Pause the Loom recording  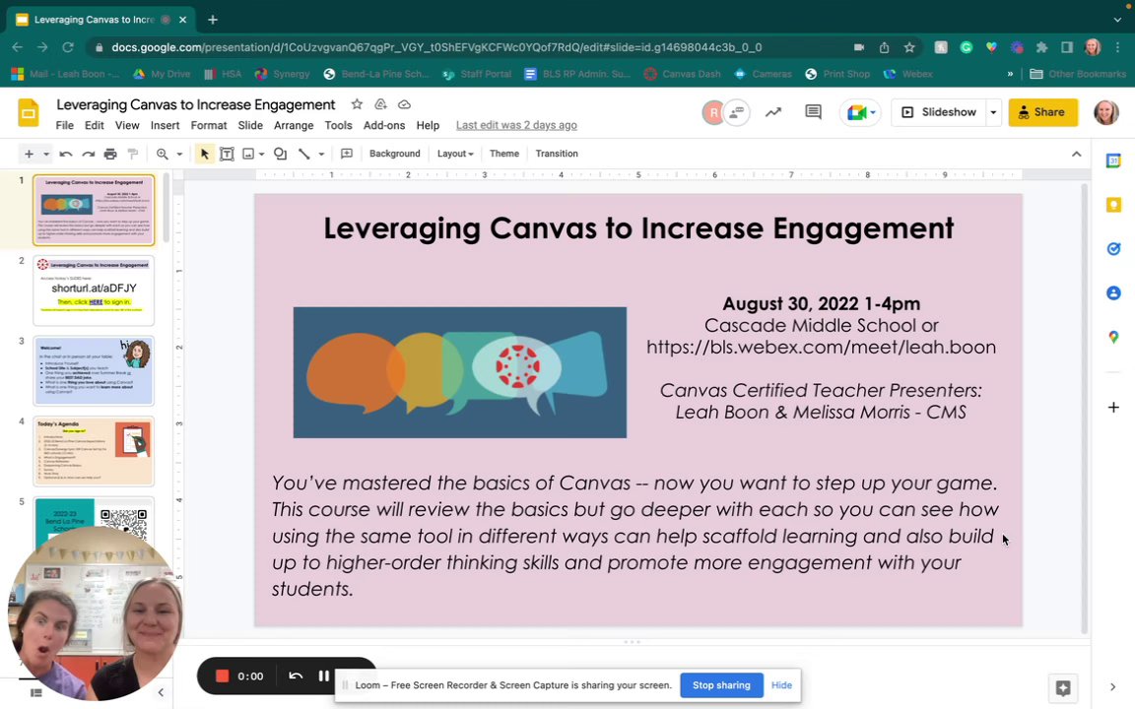point(323,676)
